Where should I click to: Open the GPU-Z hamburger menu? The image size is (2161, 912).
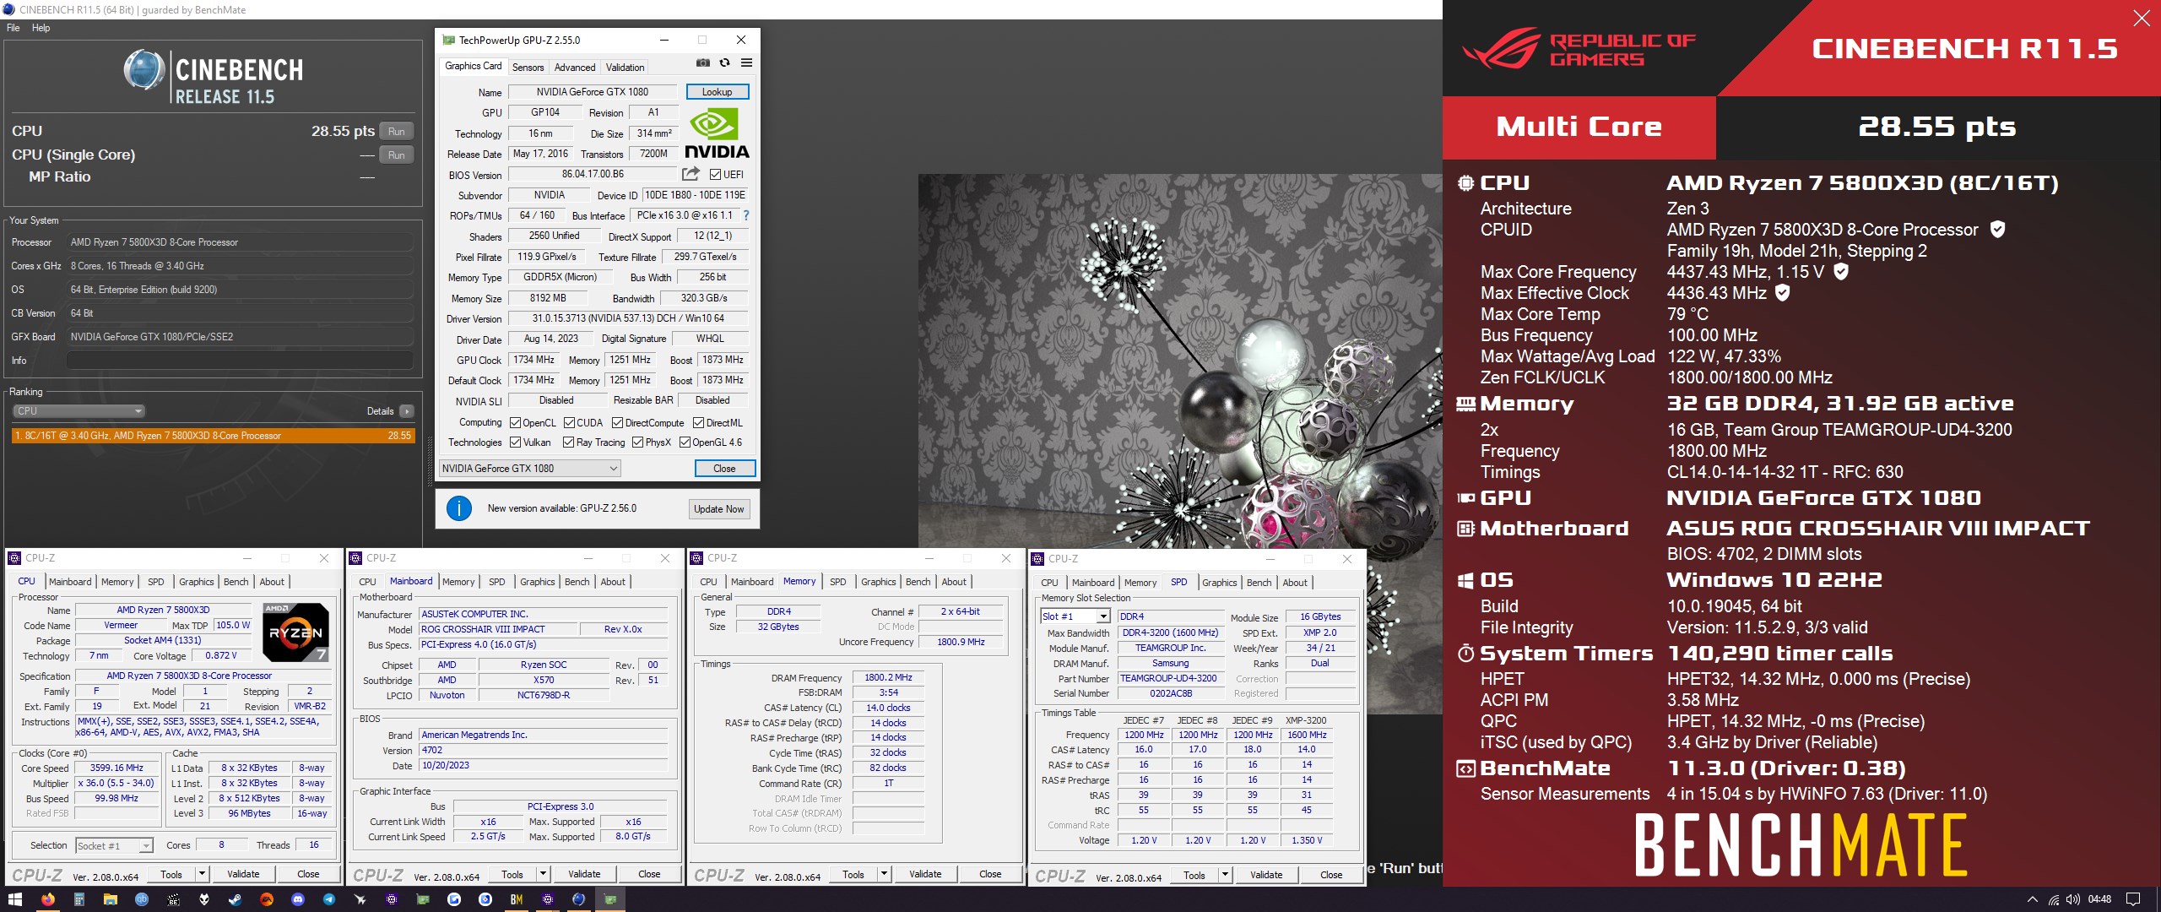click(x=746, y=63)
